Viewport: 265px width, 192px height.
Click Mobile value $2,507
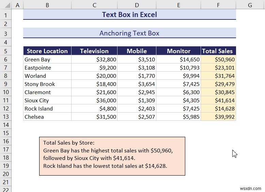(x=137, y=117)
